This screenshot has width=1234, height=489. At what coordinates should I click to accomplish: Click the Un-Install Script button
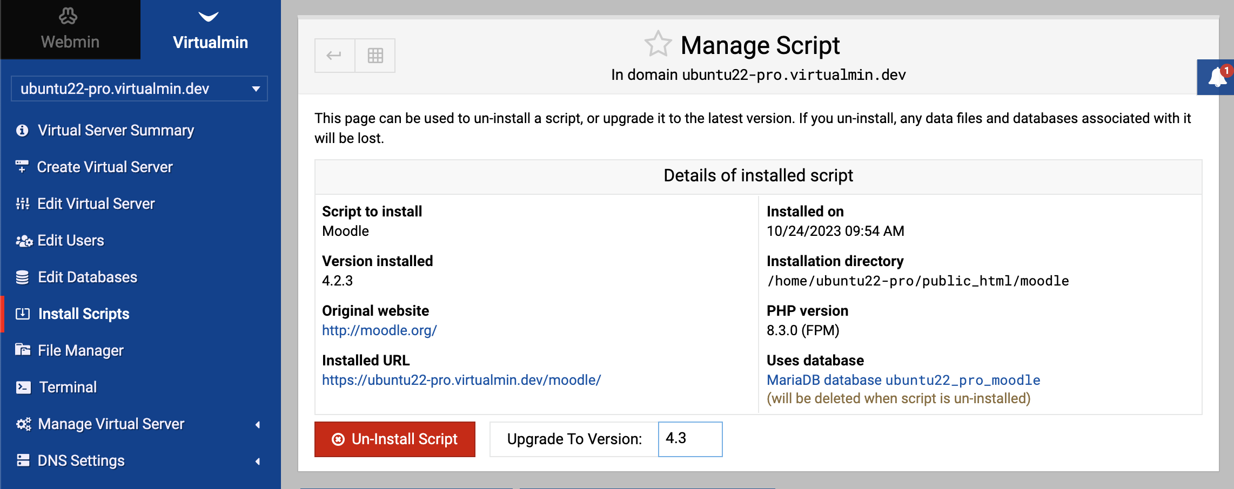[395, 439]
